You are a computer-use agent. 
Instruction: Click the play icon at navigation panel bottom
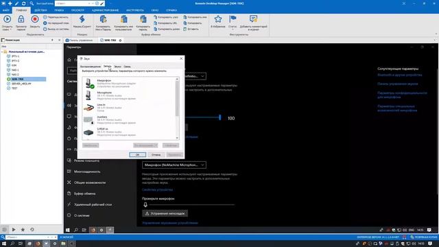pyautogui.click(x=14, y=230)
